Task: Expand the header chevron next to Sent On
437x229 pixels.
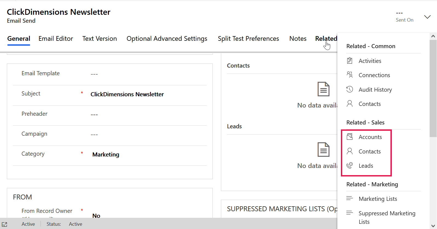Action: click(x=427, y=17)
